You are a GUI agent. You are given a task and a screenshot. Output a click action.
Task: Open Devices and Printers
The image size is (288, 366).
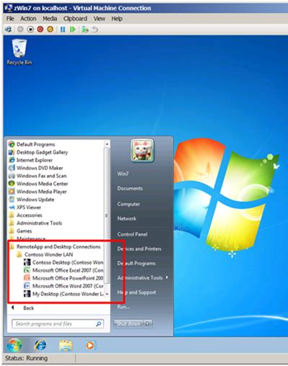click(x=139, y=249)
